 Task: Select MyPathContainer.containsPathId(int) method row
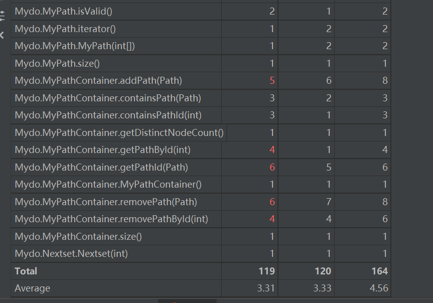(201, 115)
